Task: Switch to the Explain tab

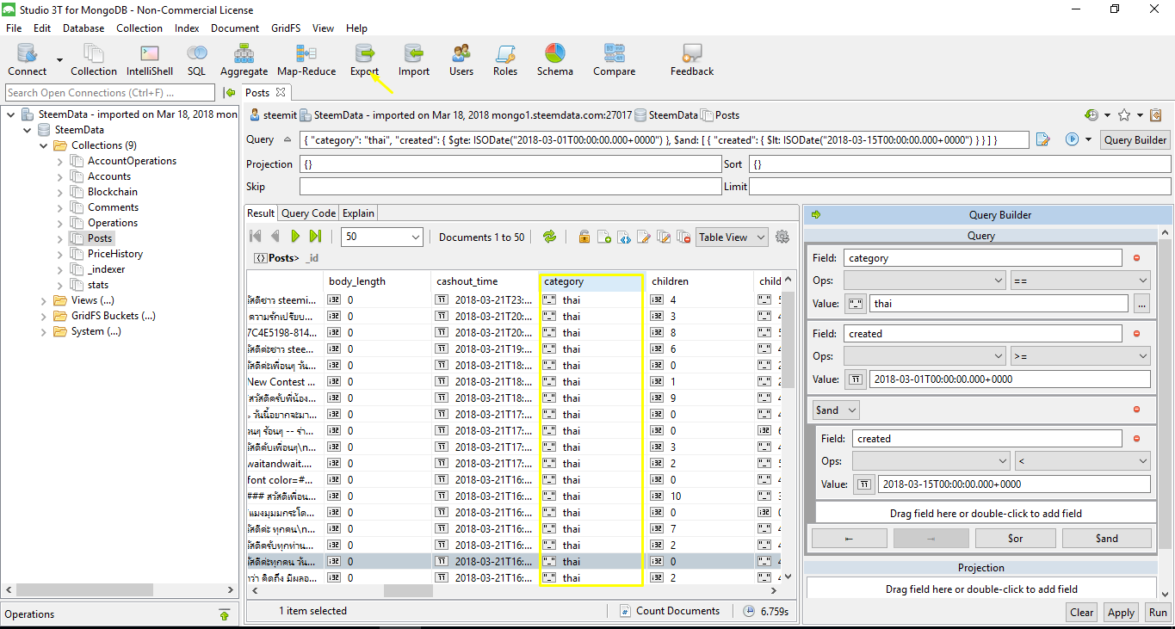Action: 358,213
